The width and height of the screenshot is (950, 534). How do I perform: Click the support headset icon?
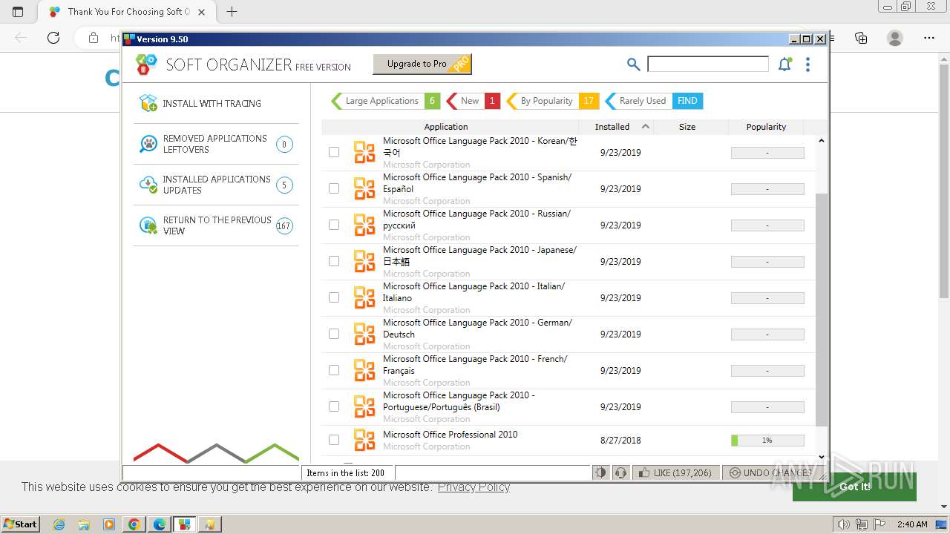coord(620,472)
